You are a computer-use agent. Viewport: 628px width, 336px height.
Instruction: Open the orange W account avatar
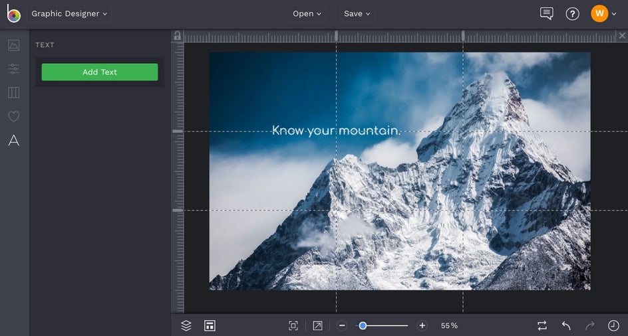click(599, 13)
